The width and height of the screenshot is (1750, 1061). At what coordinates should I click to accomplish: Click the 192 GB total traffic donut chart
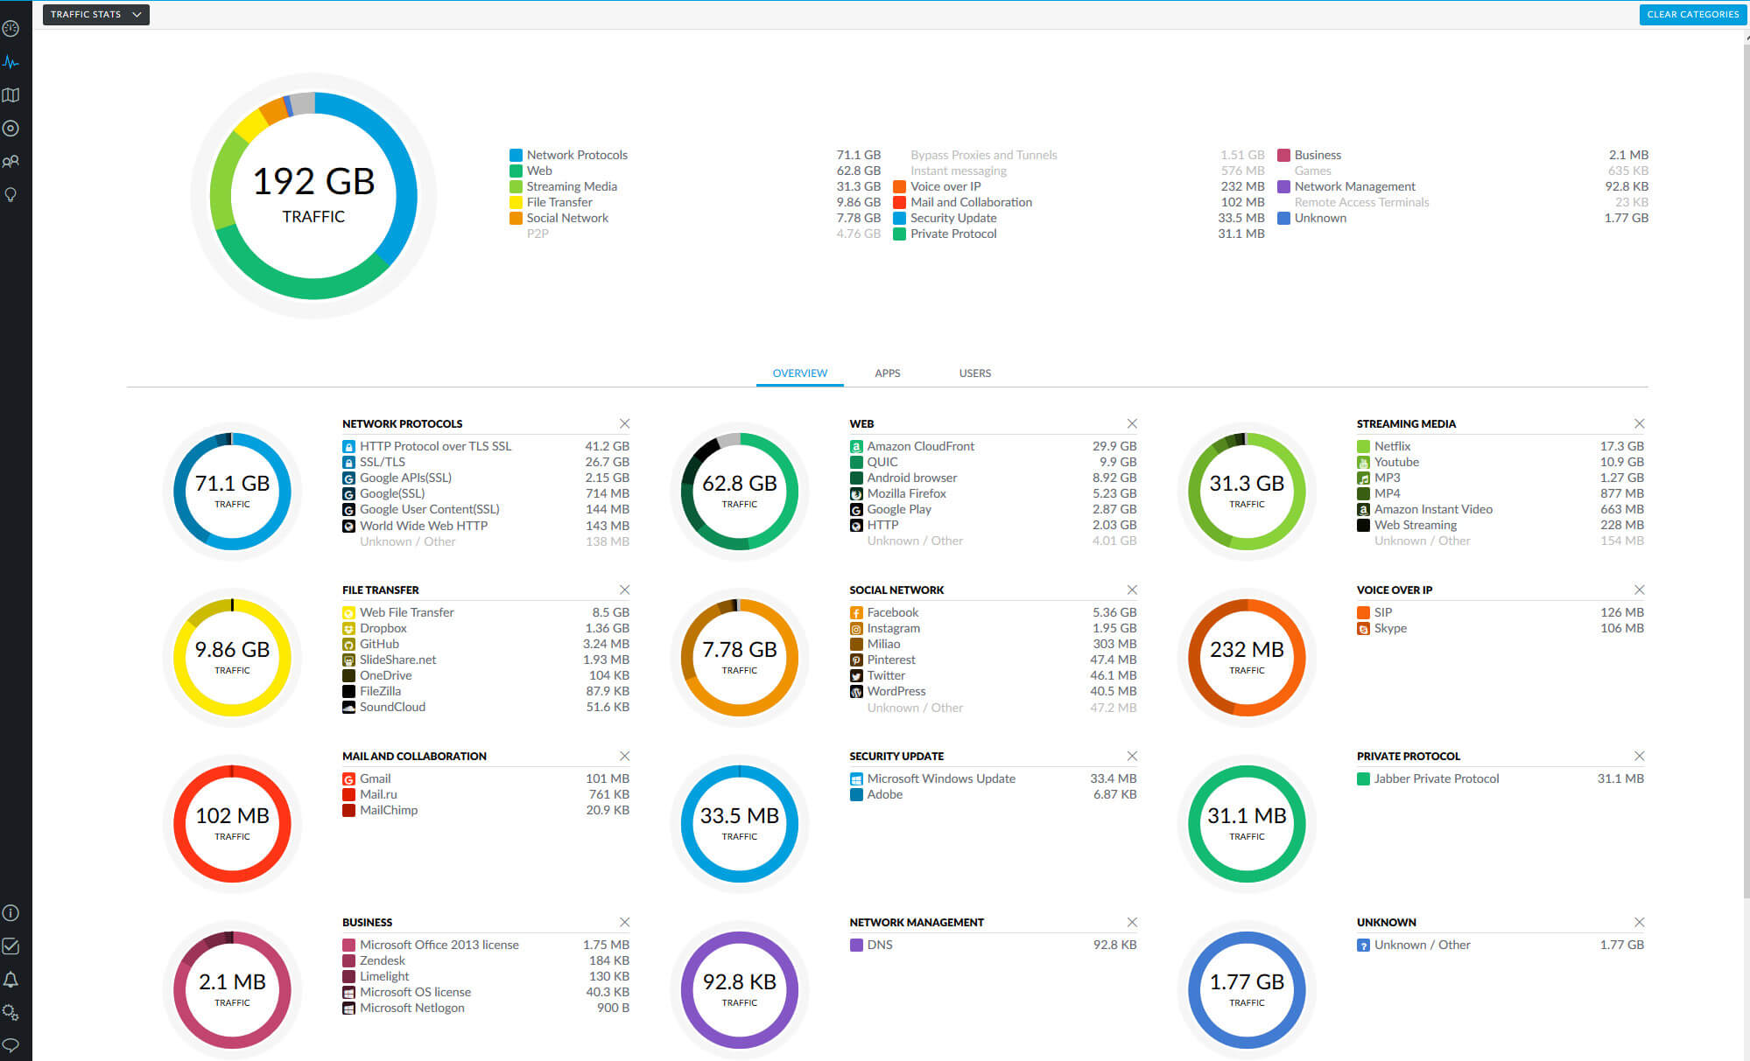(x=313, y=196)
